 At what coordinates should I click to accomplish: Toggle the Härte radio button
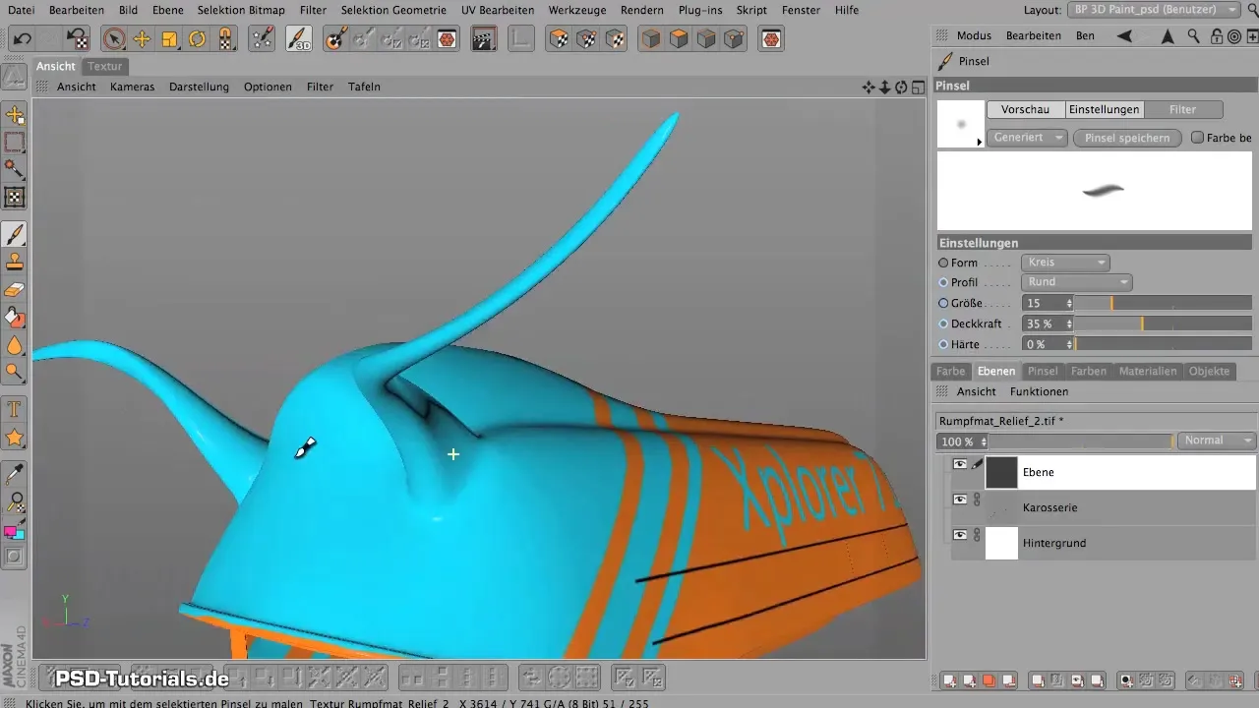pyautogui.click(x=944, y=345)
